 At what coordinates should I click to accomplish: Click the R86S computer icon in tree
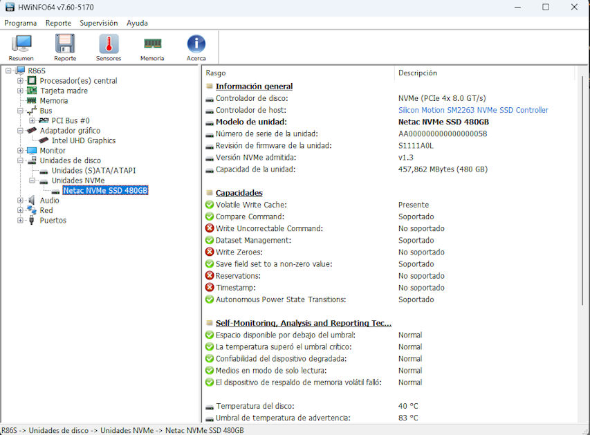(x=20, y=71)
